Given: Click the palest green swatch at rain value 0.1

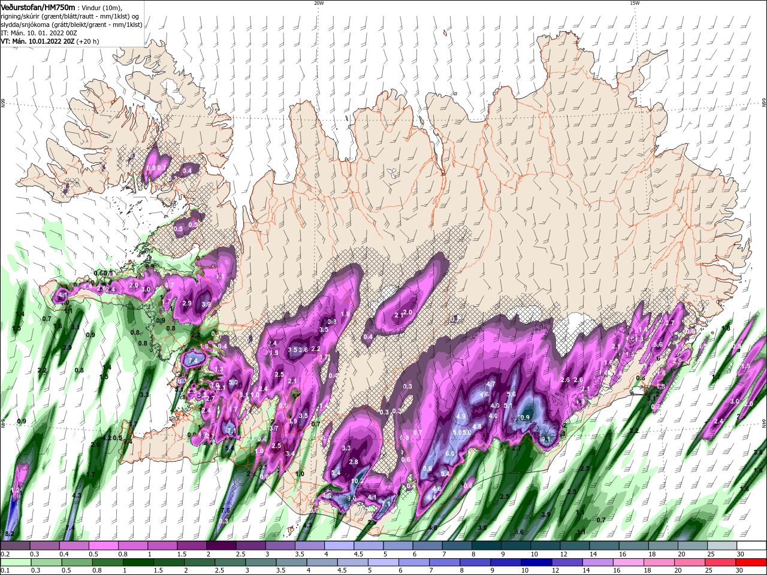Looking at the screenshot, I should pyautogui.click(x=15, y=562).
